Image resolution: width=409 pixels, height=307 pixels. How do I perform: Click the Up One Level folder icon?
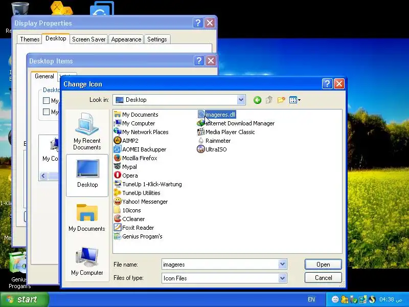(269, 100)
